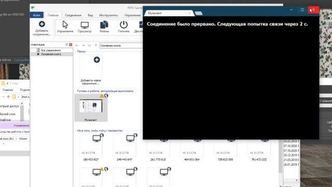
Task: Click the 26.01.2018 date entry
Action: pyautogui.click(x=291, y=165)
